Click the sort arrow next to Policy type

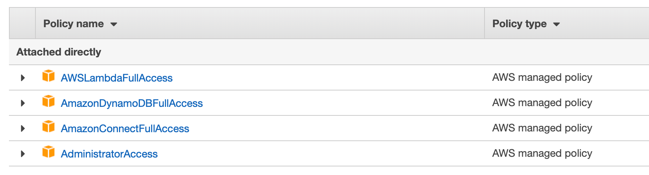556,25
